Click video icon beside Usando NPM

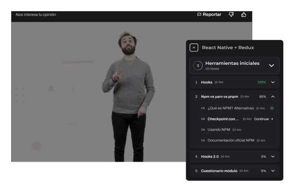pyautogui.click(x=203, y=130)
